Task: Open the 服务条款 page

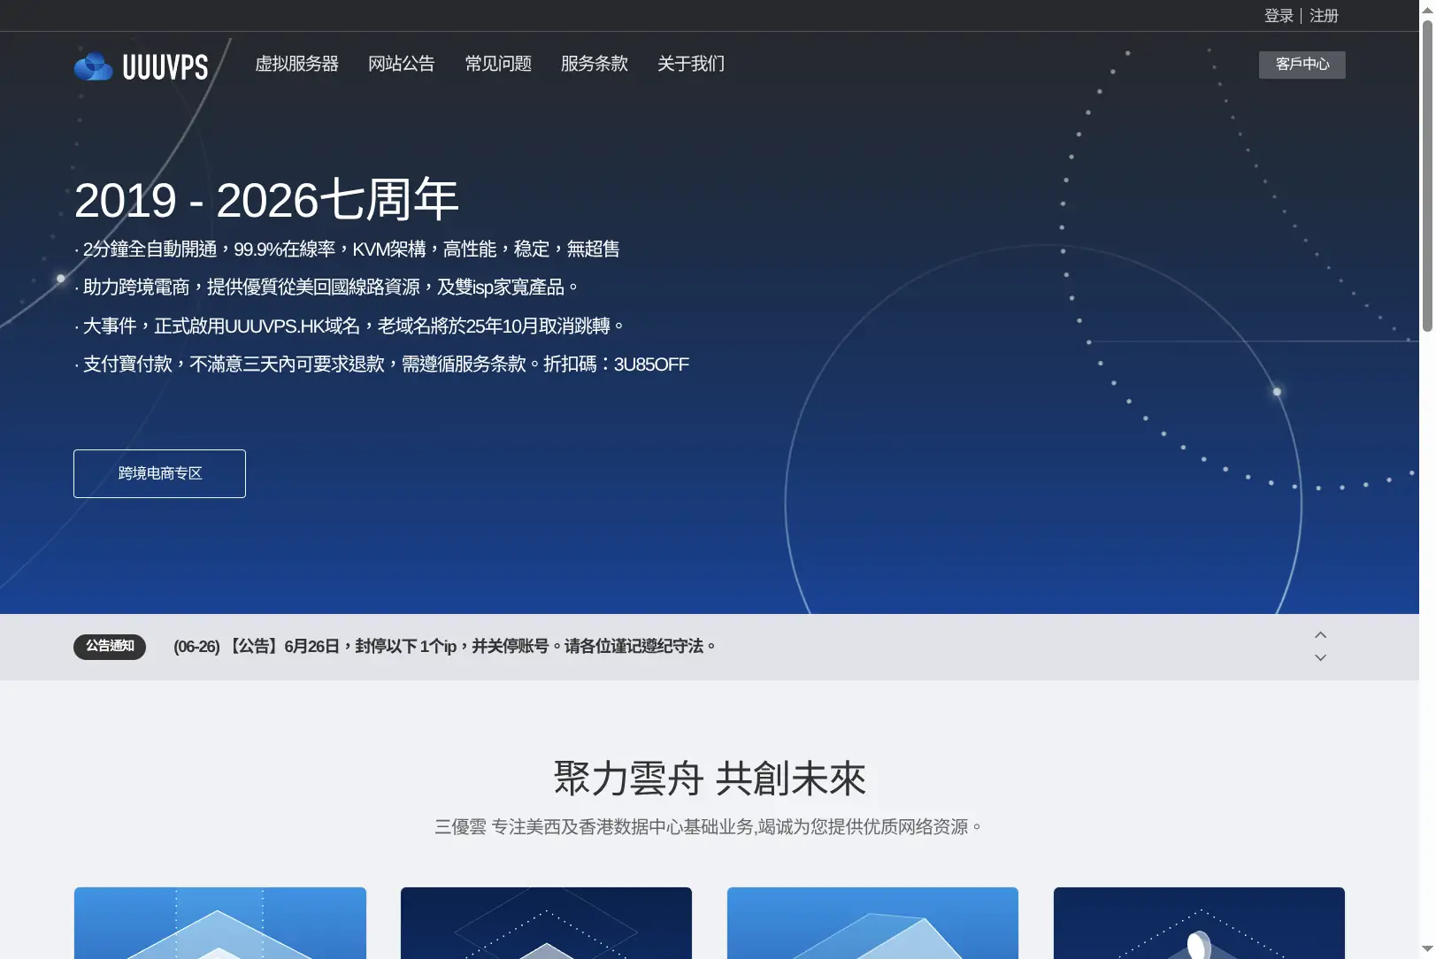Action: pyautogui.click(x=595, y=64)
